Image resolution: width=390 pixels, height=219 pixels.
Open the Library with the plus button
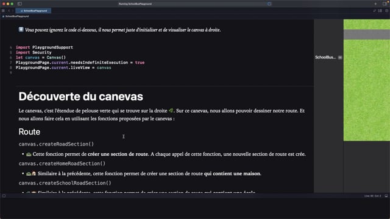(x=375, y=4)
